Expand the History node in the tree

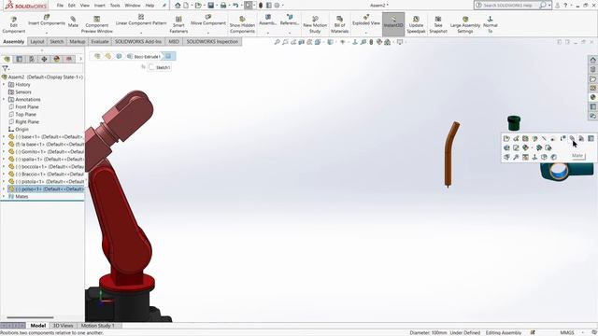click(x=4, y=85)
